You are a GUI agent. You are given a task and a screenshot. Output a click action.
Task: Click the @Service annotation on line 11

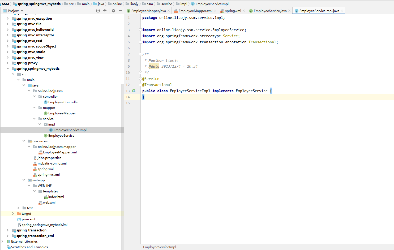point(151,79)
